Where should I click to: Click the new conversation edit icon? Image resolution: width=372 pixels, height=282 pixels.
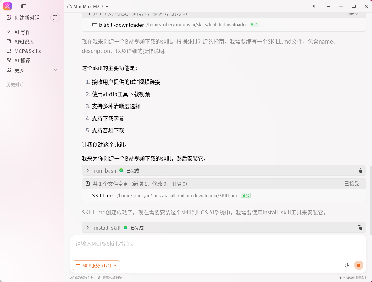pyautogui.click(x=9, y=18)
